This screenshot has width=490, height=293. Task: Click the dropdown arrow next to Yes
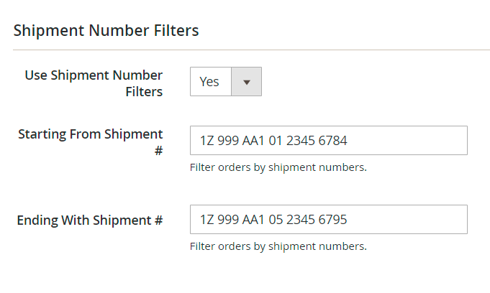(246, 82)
